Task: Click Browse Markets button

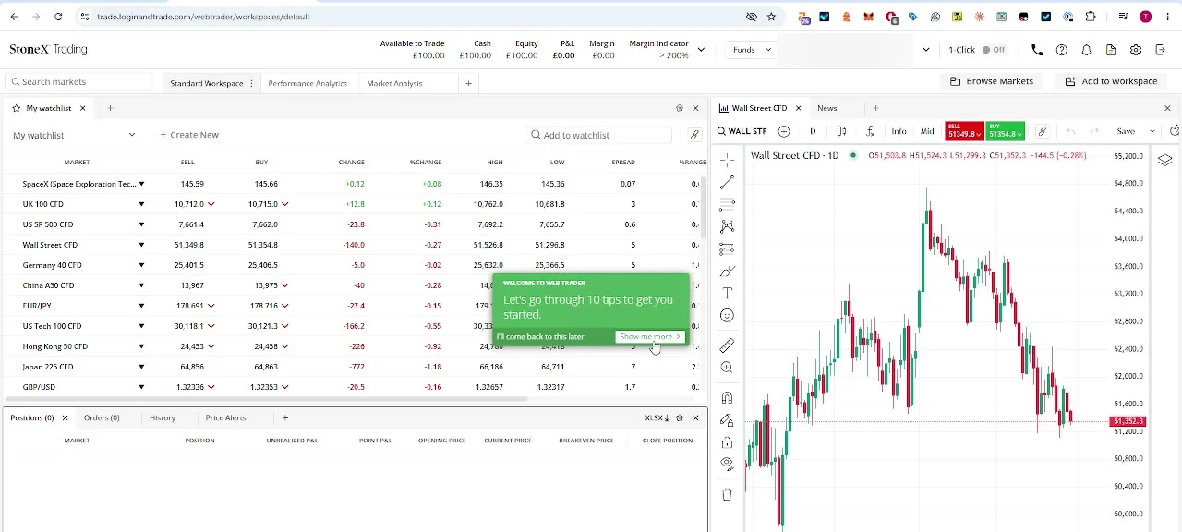Action: tap(992, 81)
